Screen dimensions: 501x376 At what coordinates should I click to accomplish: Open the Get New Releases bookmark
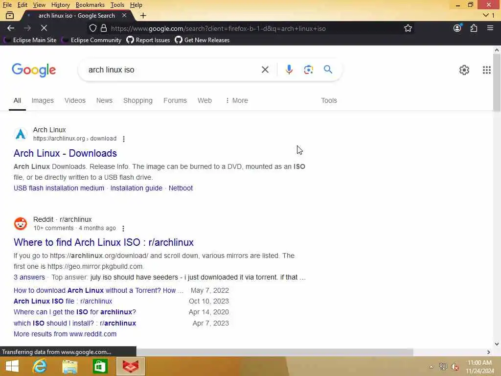202,40
